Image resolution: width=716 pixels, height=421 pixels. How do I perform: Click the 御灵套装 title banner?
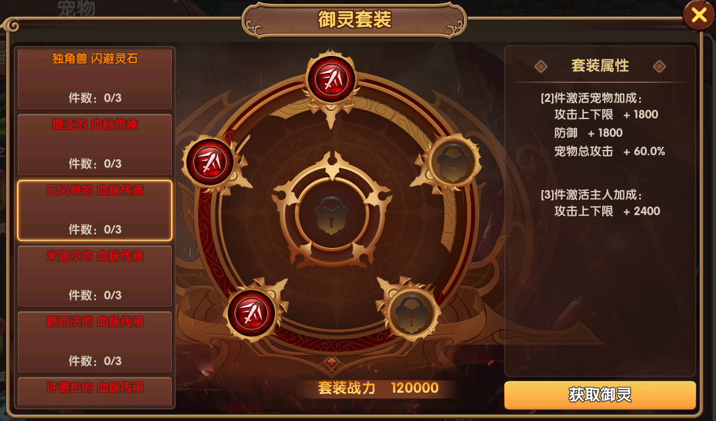coord(354,20)
